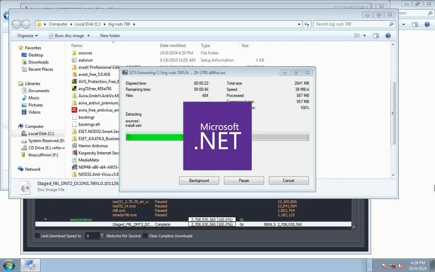This screenshot has width=435, height=272.
Task: Select the MediaMeta file
Action: click(88, 160)
